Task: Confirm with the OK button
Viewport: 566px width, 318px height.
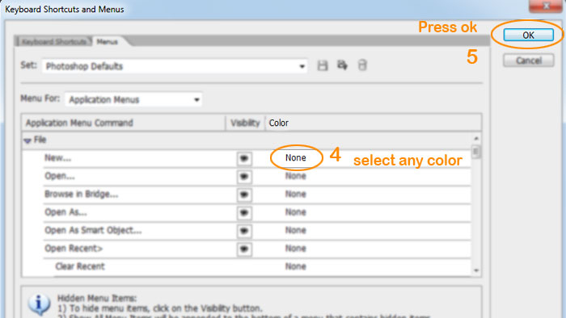Action: (529, 35)
